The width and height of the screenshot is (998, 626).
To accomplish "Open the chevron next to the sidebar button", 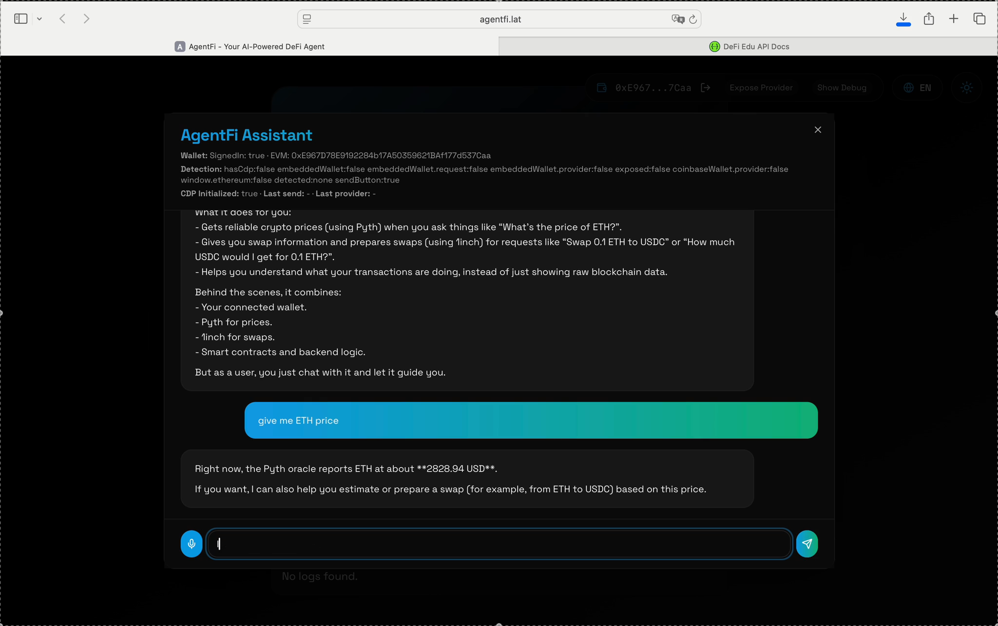I will [x=40, y=18].
